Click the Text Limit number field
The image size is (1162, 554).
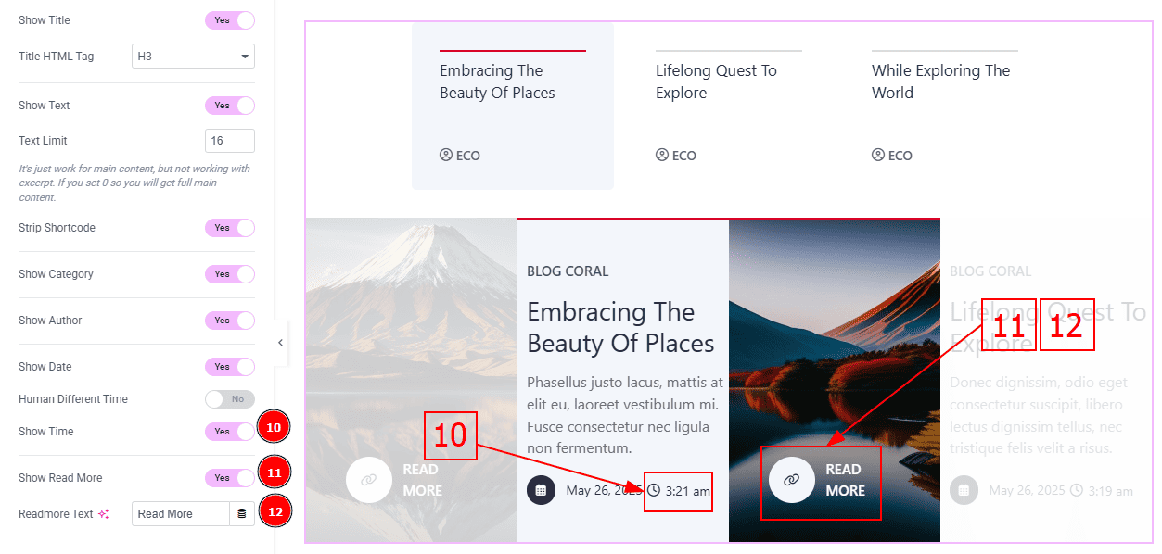(x=230, y=141)
